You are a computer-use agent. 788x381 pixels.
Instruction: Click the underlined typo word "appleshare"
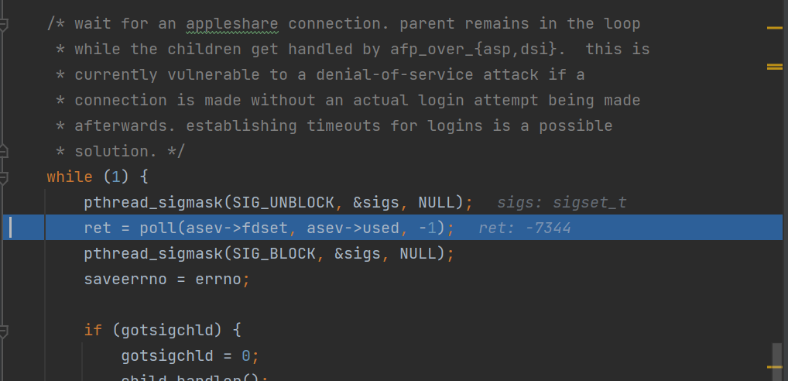click(231, 24)
